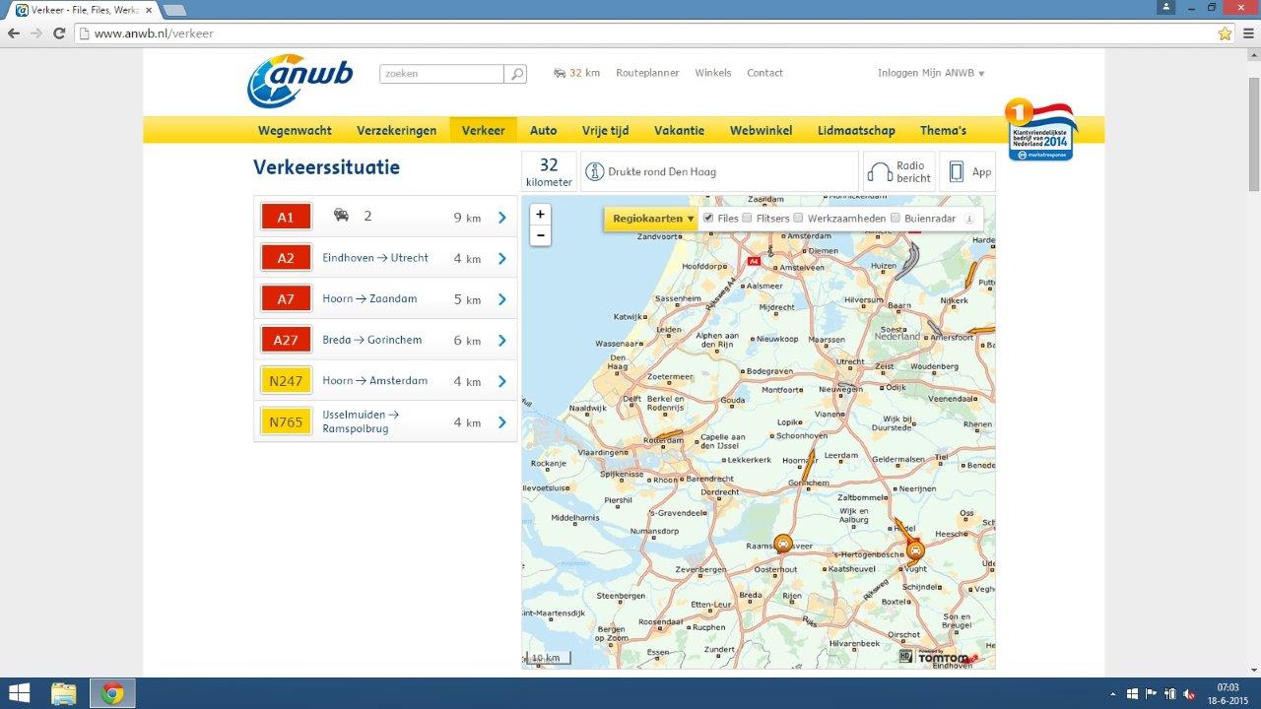
Task: Open the Chrome menu button
Action: [x=1247, y=33]
